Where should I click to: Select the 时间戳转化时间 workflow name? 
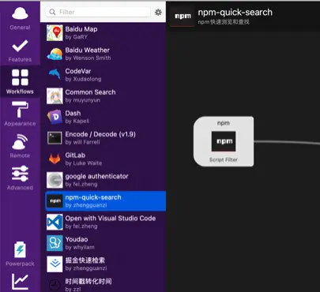88,282
